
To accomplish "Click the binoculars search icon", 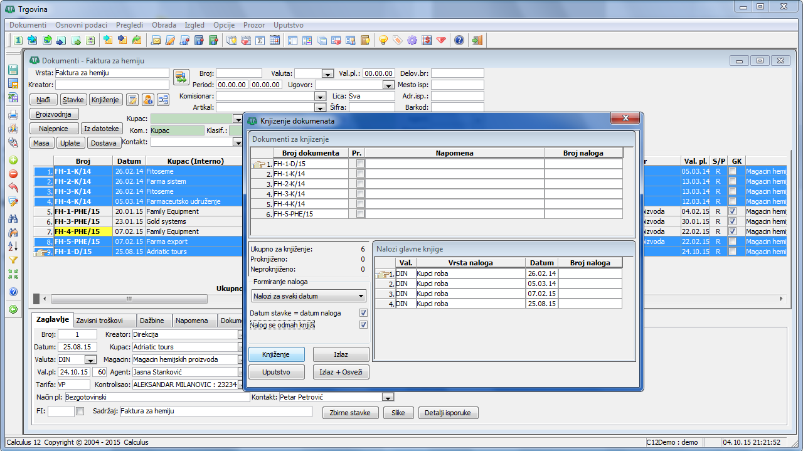I will point(13,218).
